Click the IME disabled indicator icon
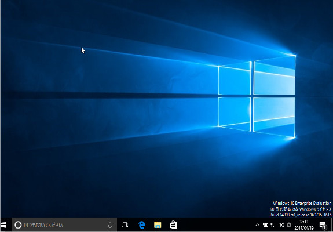 tap(288, 225)
